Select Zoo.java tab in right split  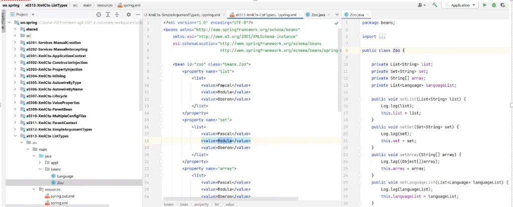[x=356, y=15]
